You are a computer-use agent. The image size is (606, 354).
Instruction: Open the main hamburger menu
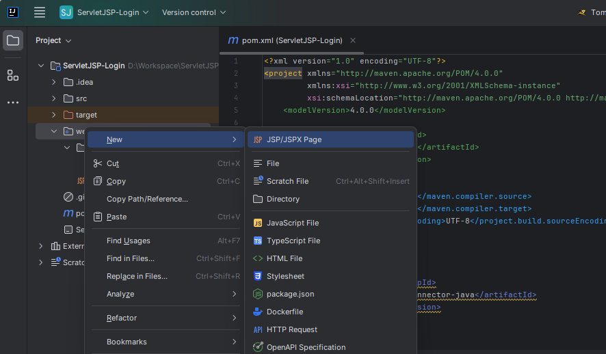pyautogui.click(x=40, y=12)
